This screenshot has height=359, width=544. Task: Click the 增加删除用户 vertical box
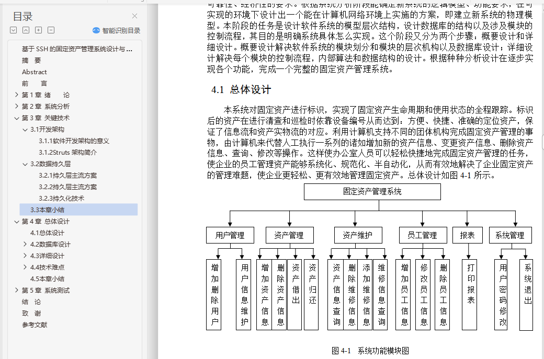coord(214,295)
